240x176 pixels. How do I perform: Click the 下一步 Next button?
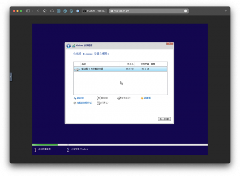point(164,119)
